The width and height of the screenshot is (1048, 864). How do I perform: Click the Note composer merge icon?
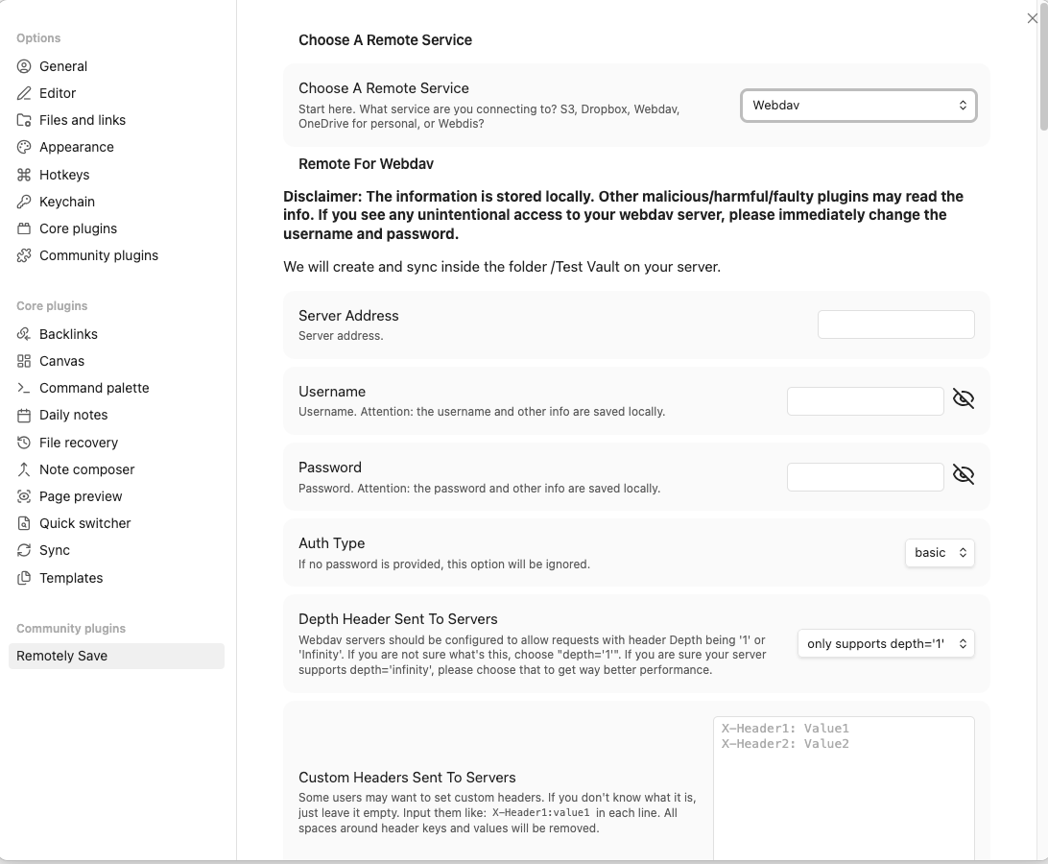tap(24, 469)
